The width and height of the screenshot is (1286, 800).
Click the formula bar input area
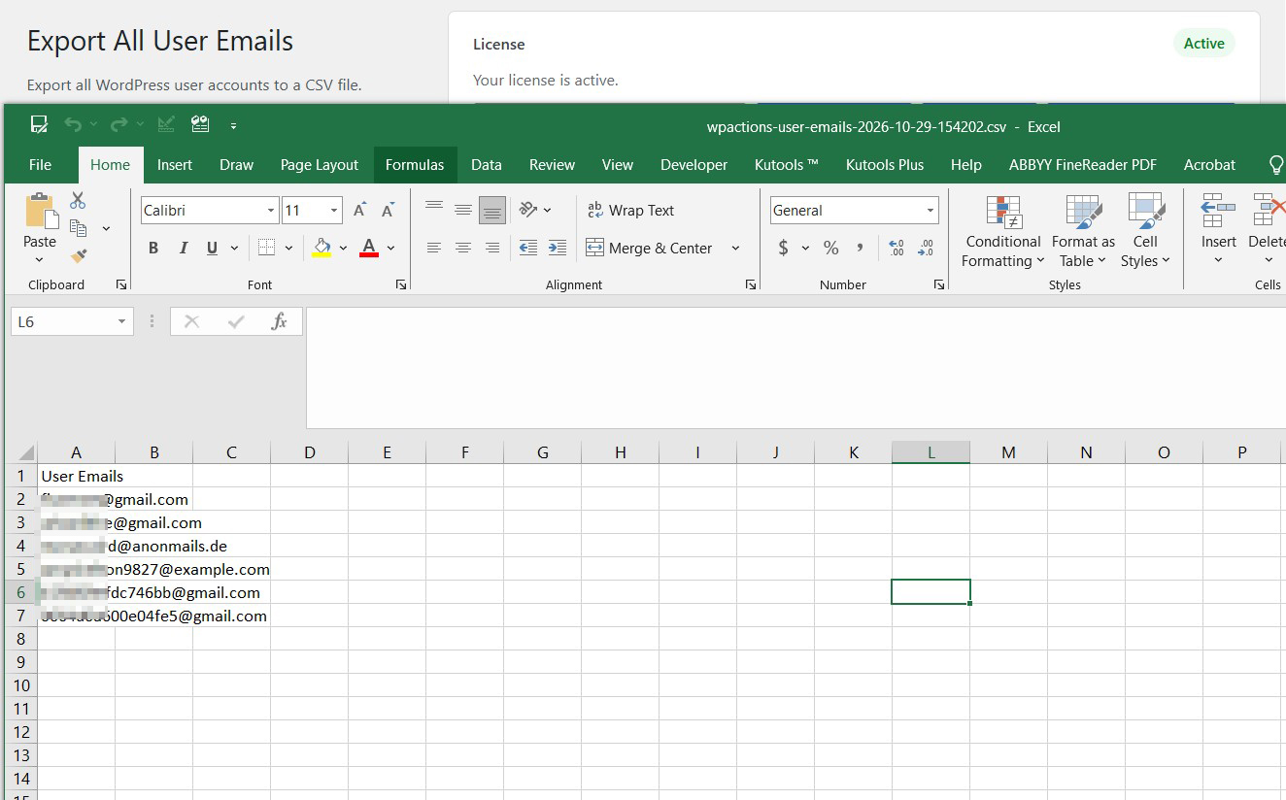click(795, 368)
